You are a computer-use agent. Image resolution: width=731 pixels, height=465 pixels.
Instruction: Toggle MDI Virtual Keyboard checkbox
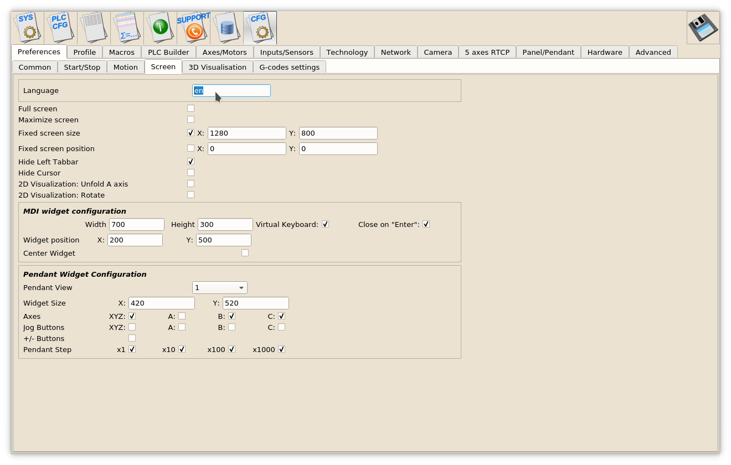tap(325, 224)
